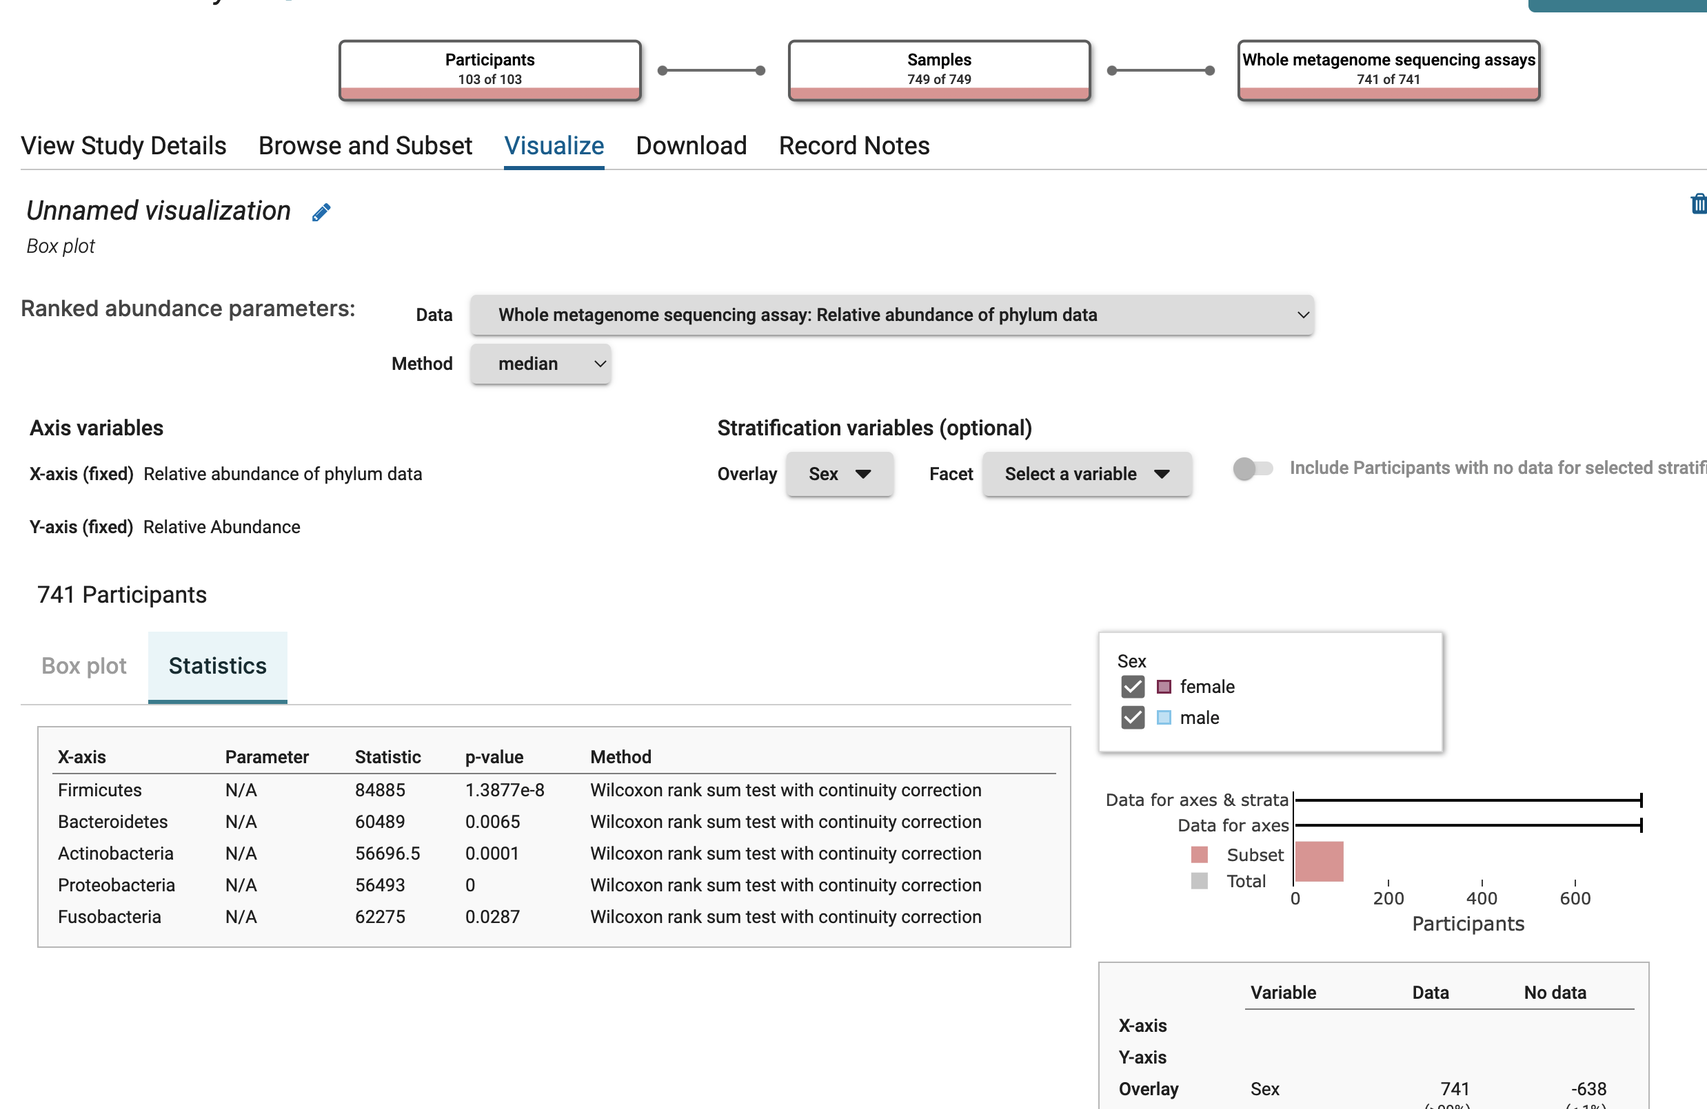The height and width of the screenshot is (1109, 1707).
Task: Click the p-value 0.0065 cell
Action: (x=492, y=821)
